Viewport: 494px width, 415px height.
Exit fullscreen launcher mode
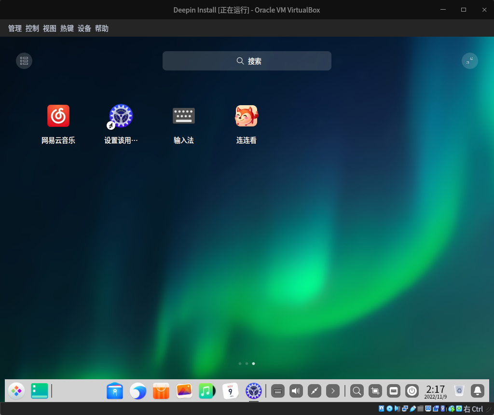pos(470,60)
